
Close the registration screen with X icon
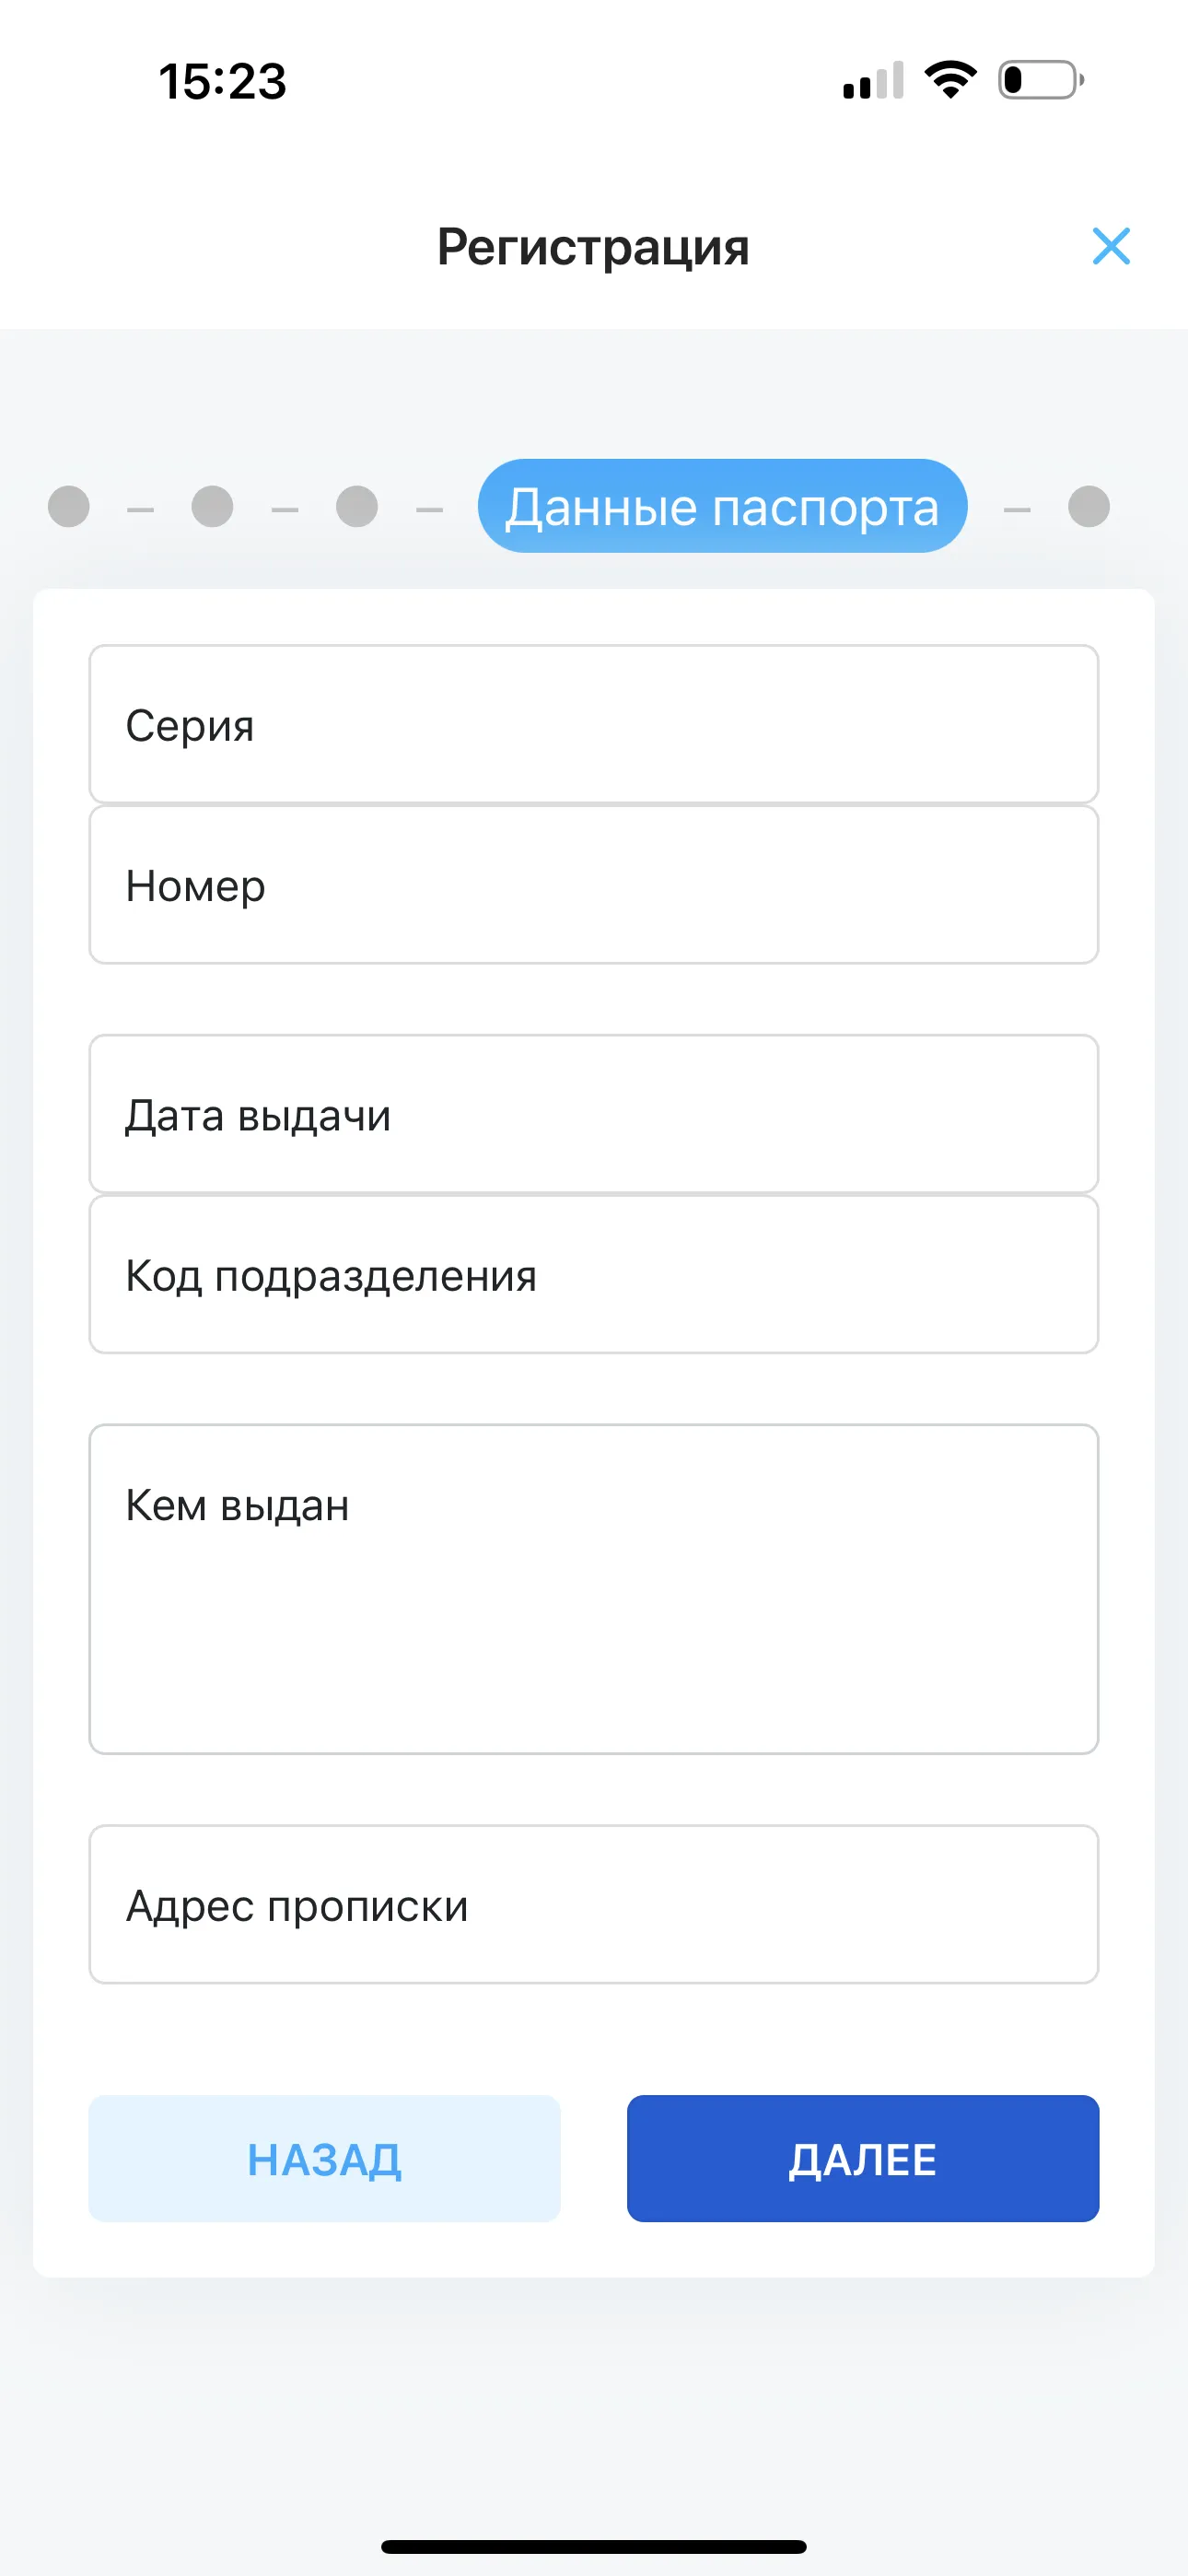click(x=1111, y=246)
